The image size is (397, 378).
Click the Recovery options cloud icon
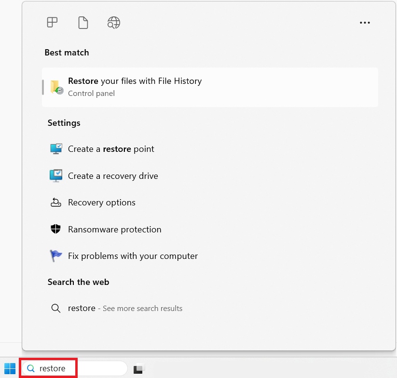pyautogui.click(x=56, y=202)
